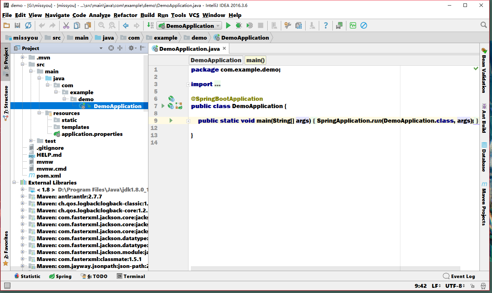Click the Hector inspector icon in status bar

click(x=483, y=286)
